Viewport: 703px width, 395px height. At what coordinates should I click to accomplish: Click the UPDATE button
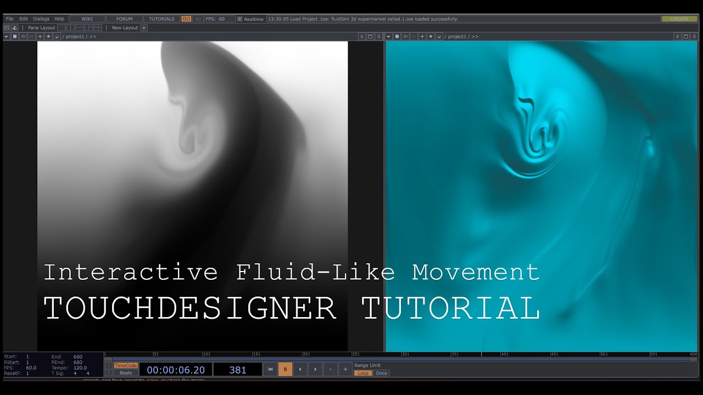679,19
